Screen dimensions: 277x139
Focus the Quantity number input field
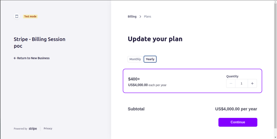point(242,83)
